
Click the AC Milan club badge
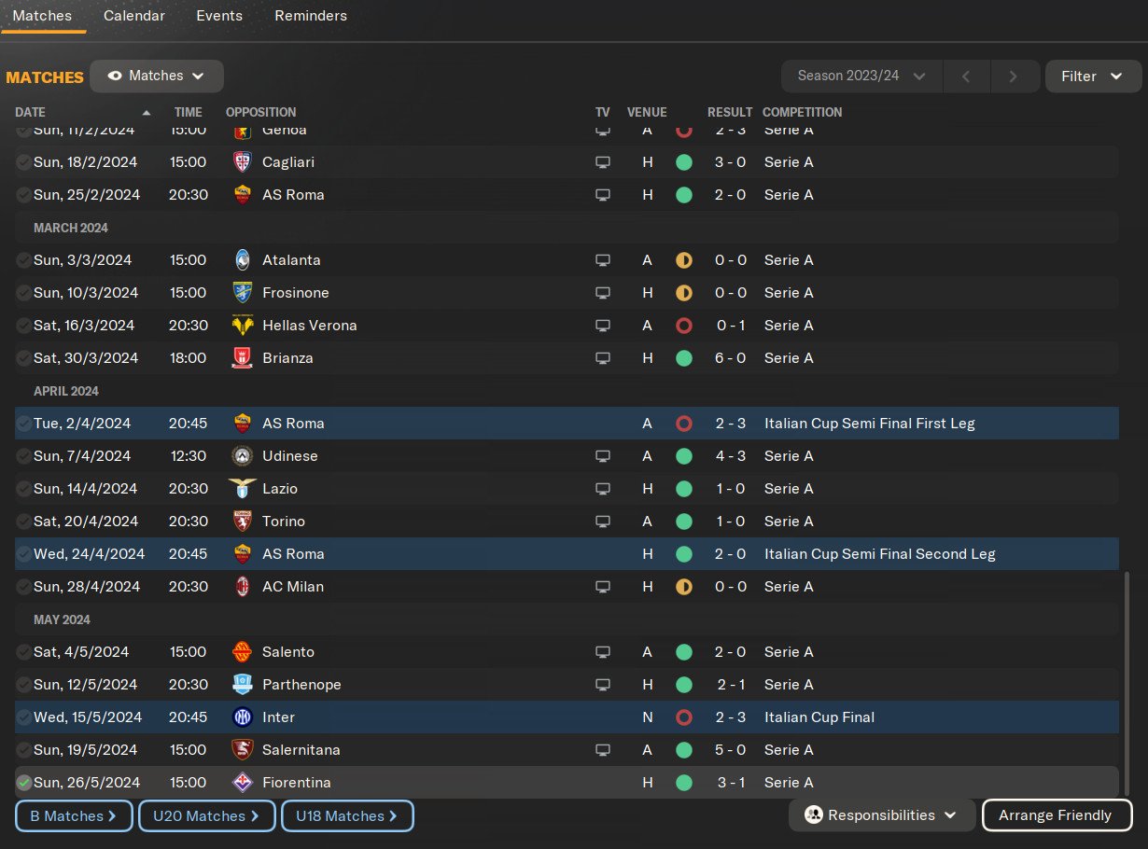[242, 586]
